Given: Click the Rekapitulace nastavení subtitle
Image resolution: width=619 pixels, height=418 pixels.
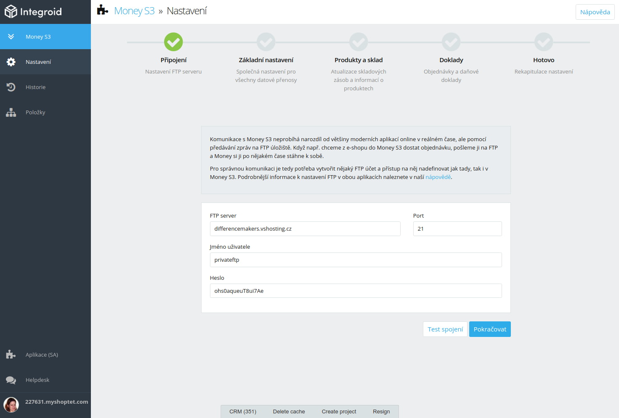Looking at the screenshot, I should click(x=544, y=72).
